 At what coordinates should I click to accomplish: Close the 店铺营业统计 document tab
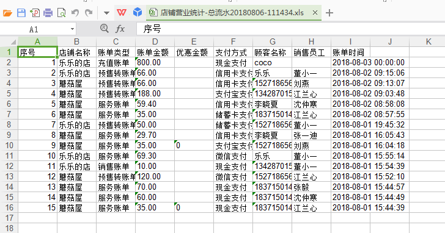(315, 13)
